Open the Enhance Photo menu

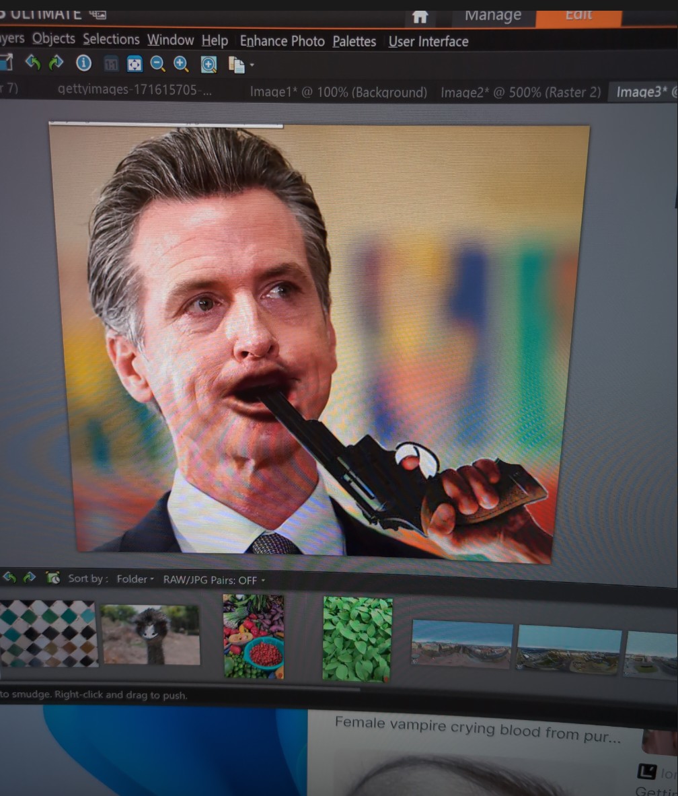coord(282,41)
